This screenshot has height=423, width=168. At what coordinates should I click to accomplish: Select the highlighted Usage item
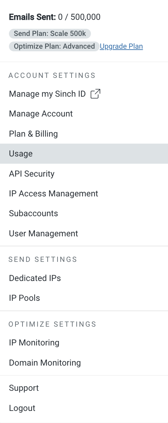[x=84, y=154]
